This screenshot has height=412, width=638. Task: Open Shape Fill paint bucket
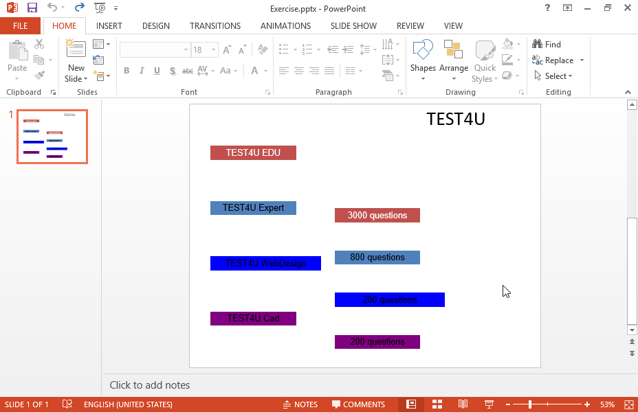507,44
